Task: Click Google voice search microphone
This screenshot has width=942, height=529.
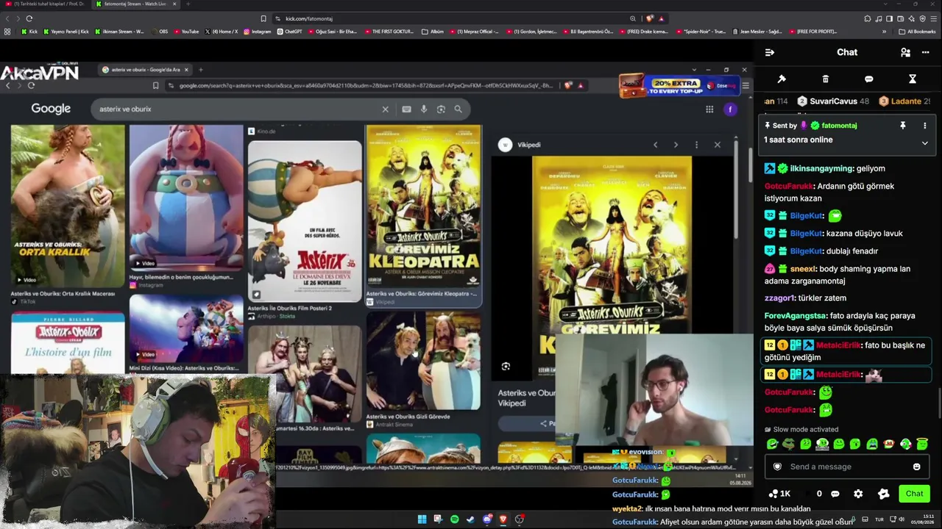Action: click(424, 109)
